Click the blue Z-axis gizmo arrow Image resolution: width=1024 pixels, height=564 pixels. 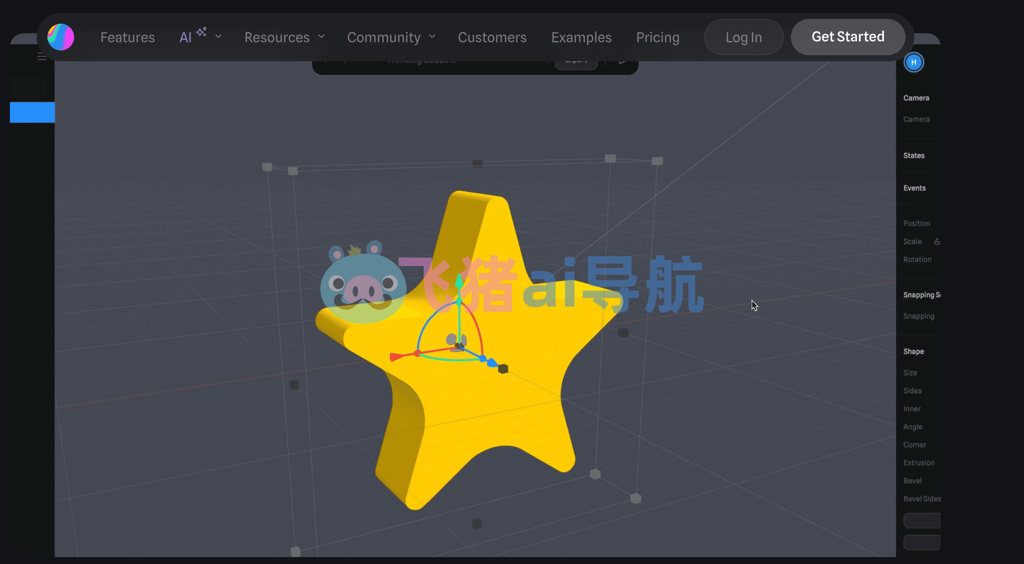pyautogui.click(x=492, y=363)
